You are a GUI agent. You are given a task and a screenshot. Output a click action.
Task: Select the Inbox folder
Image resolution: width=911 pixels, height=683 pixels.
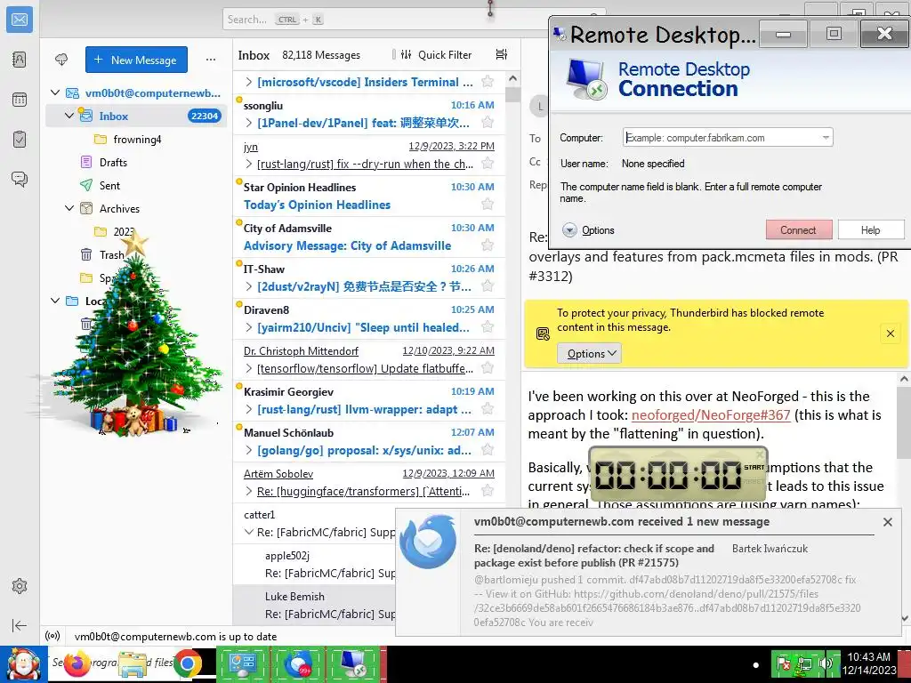point(136,116)
